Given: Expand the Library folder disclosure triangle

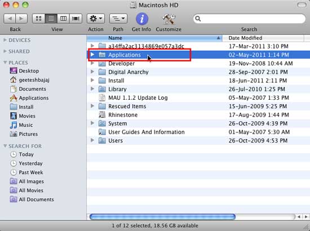Looking at the screenshot, I should (x=92, y=88).
